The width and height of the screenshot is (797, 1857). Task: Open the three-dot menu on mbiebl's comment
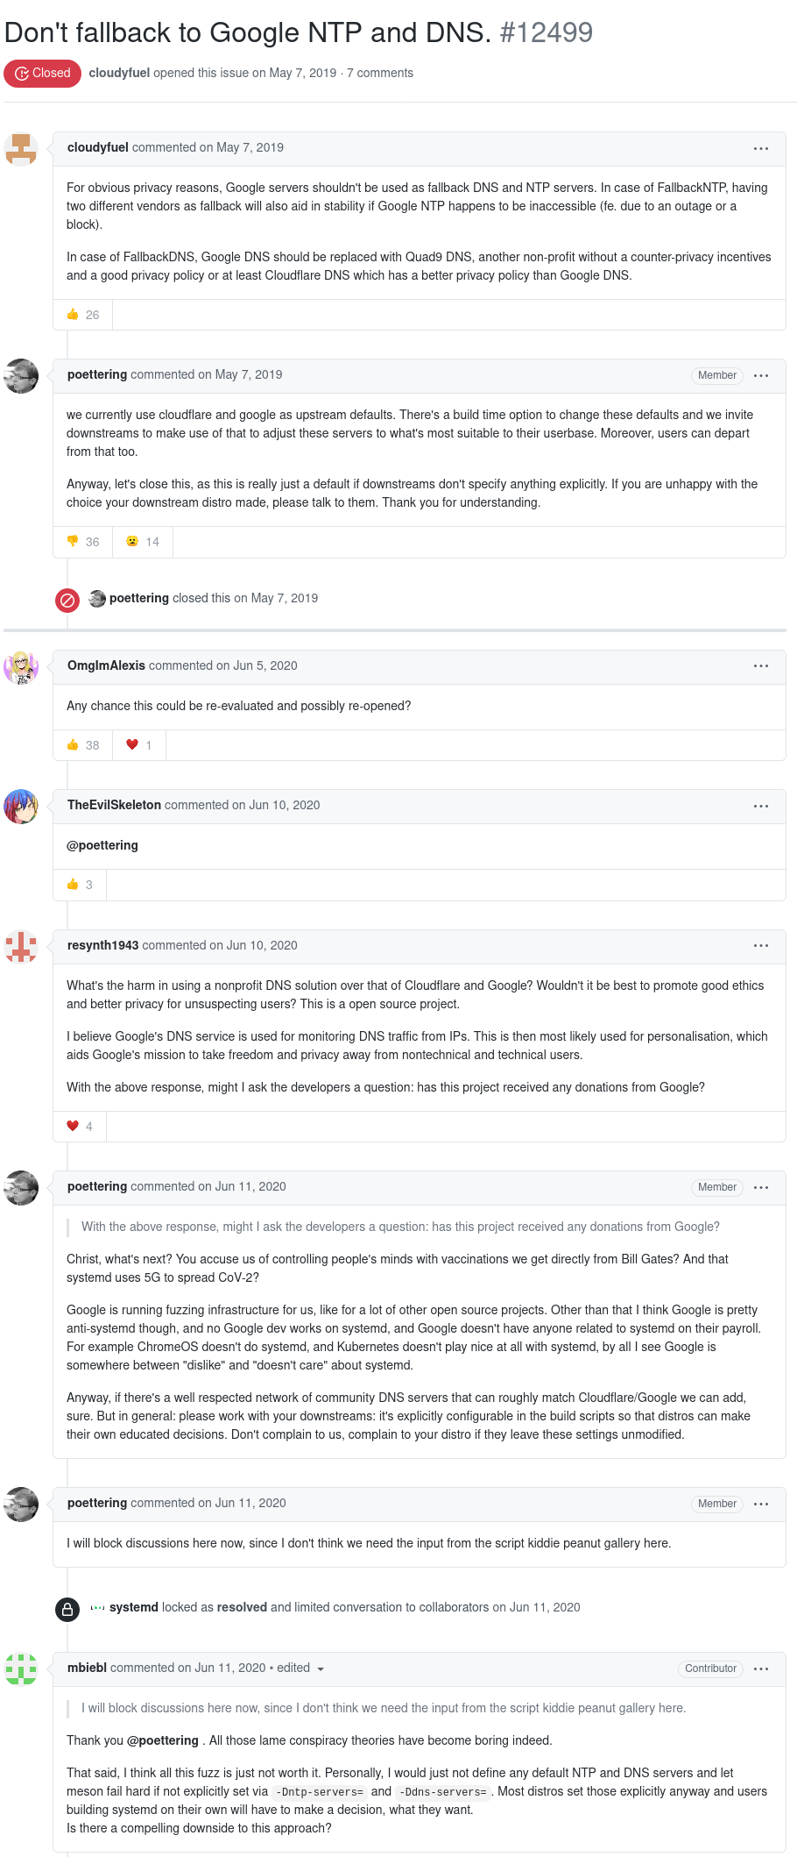pos(761,1668)
